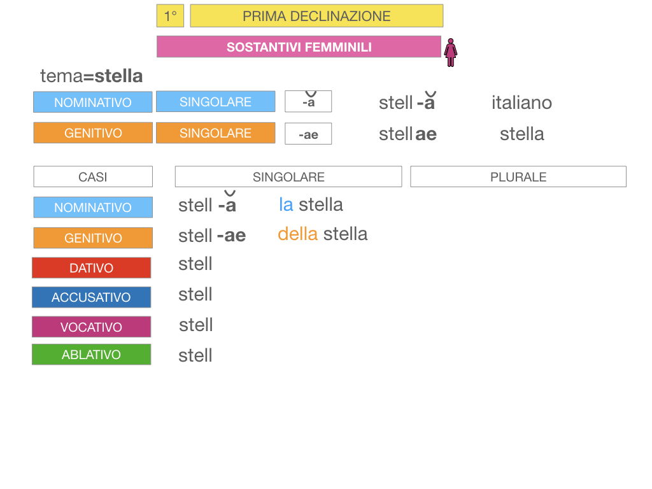Screen dimensions: 652x489
Task: Select the PLURALE column header
Action: pyautogui.click(x=518, y=177)
